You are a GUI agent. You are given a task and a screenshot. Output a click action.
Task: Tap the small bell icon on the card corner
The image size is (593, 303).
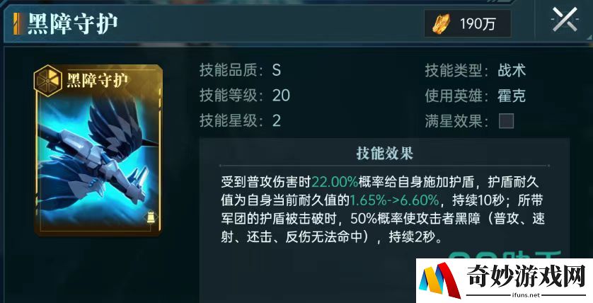(151, 218)
